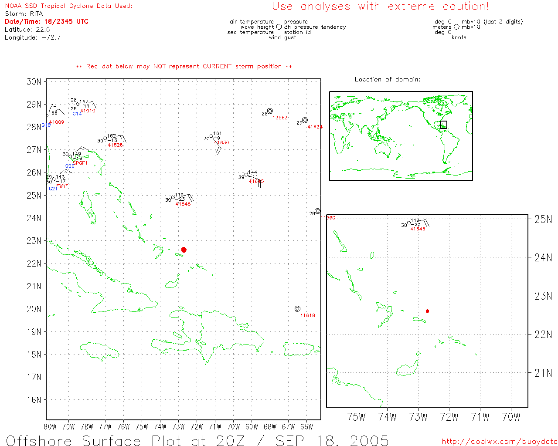This screenshot has width=558, height=446.
Task: Click the red dot in the zoomed inset map
Action: (x=427, y=311)
